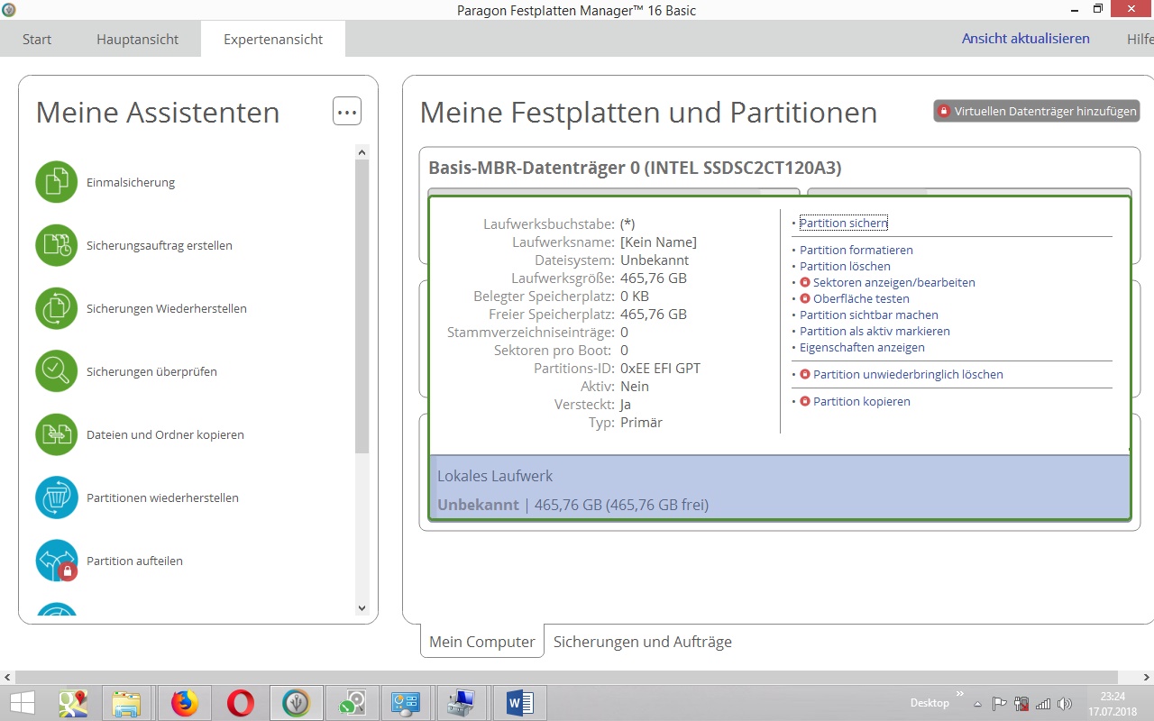Launch the Sicherungen Wiederherstellen icon
Screen dimensions: 1154x721
(x=57, y=308)
